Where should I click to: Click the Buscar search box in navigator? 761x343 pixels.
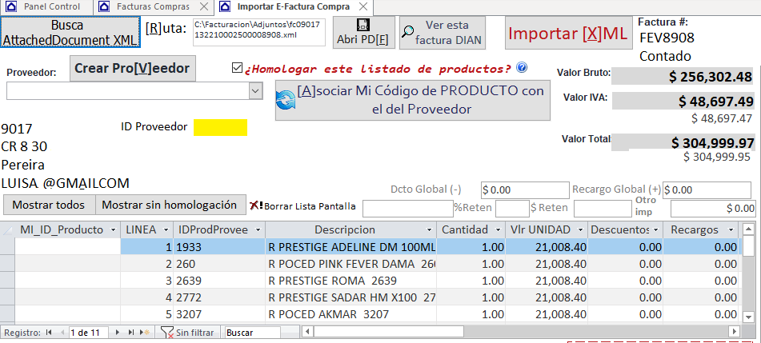(x=251, y=332)
